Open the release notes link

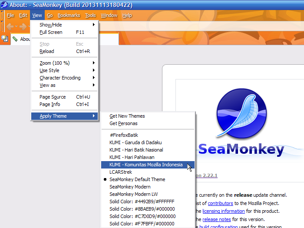[x=217, y=219]
